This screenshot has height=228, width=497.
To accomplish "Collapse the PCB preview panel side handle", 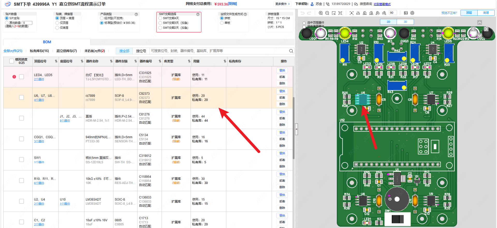I will click(x=296, y=129).
